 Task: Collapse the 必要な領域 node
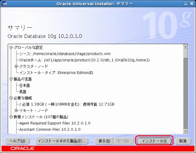11,98
